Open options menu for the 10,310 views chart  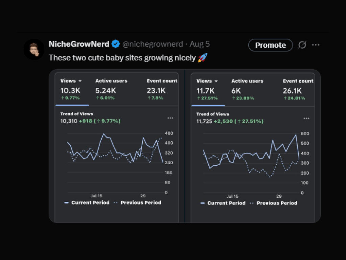170,118
